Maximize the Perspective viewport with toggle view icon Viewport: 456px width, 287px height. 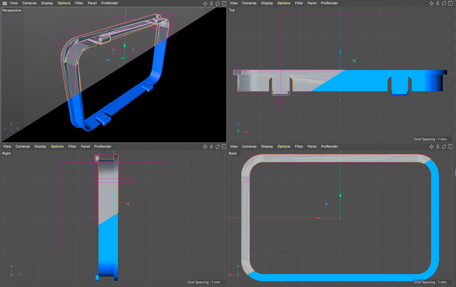pos(223,3)
